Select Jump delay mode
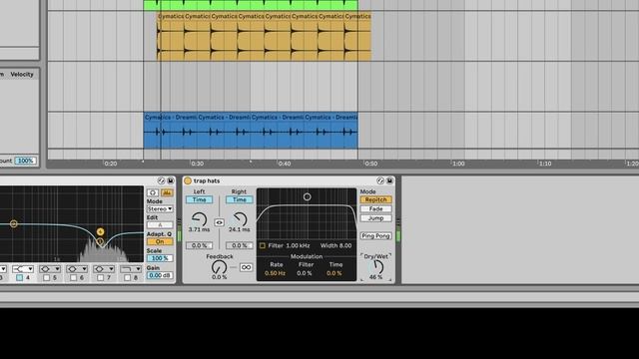639x359 pixels. point(375,218)
